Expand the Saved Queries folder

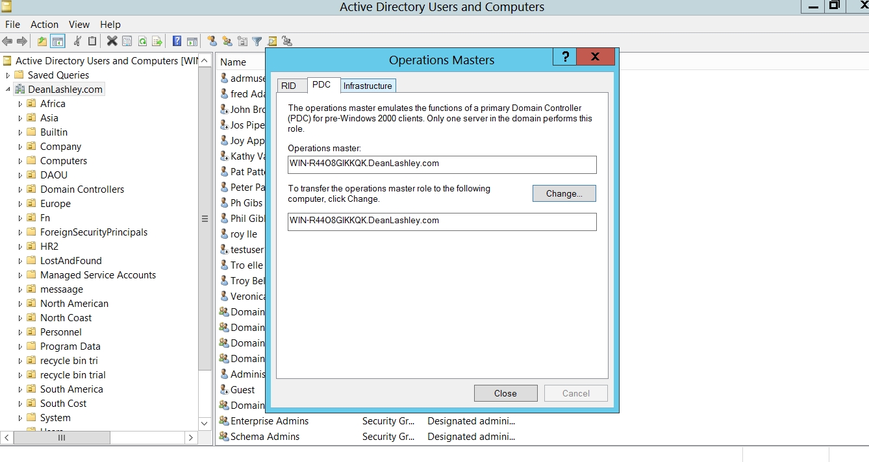pos(8,75)
